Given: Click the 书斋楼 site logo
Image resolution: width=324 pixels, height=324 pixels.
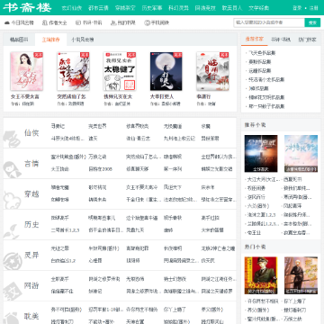Looking at the screenshot, I should [x=27, y=7].
